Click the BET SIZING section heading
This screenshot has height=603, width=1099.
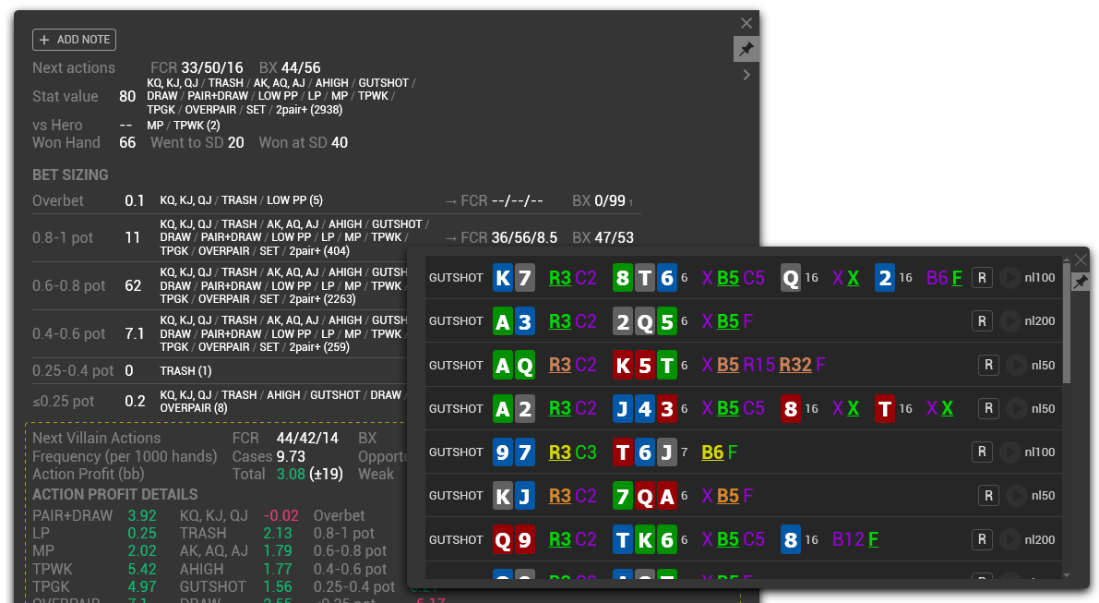[70, 175]
